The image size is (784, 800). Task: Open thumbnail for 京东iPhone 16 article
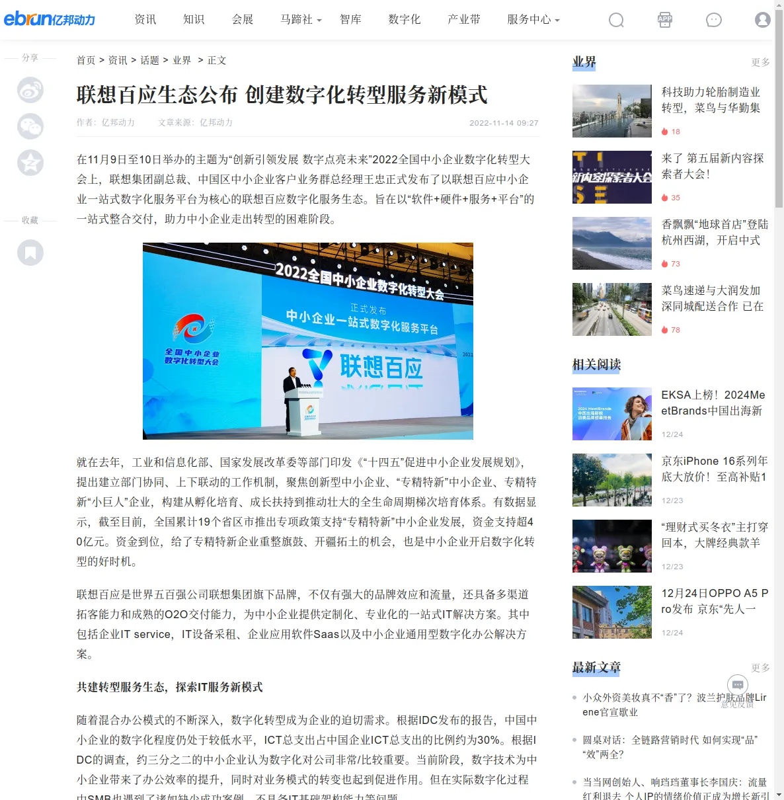612,480
